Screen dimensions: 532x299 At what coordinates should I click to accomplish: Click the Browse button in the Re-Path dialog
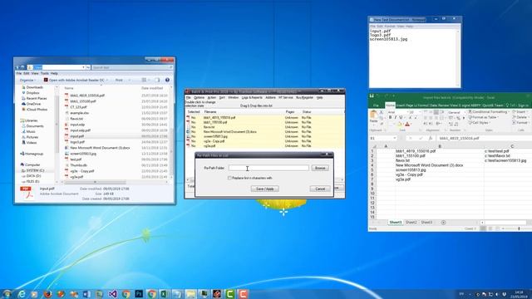[x=320, y=168]
